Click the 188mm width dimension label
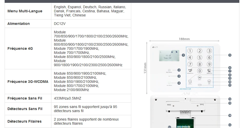 [184, 39]
